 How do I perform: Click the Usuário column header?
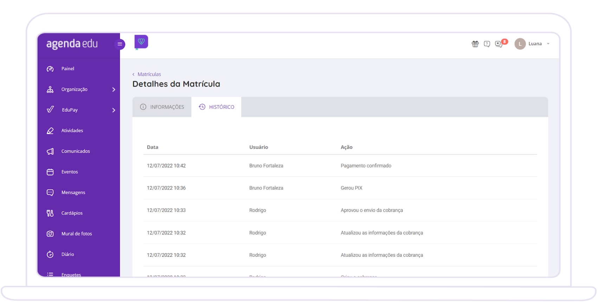pos(259,147)
